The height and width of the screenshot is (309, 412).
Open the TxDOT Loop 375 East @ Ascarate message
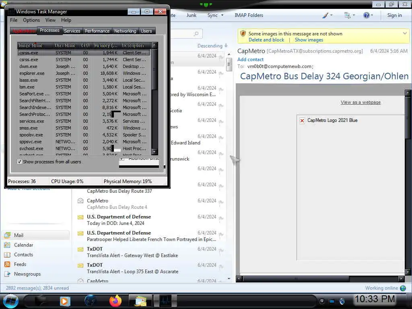pyautogui.click(x=150, y=268)
